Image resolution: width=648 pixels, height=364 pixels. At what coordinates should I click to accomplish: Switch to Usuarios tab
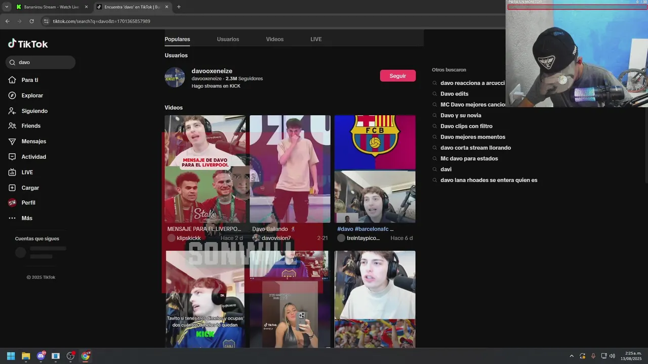(228, 39)
